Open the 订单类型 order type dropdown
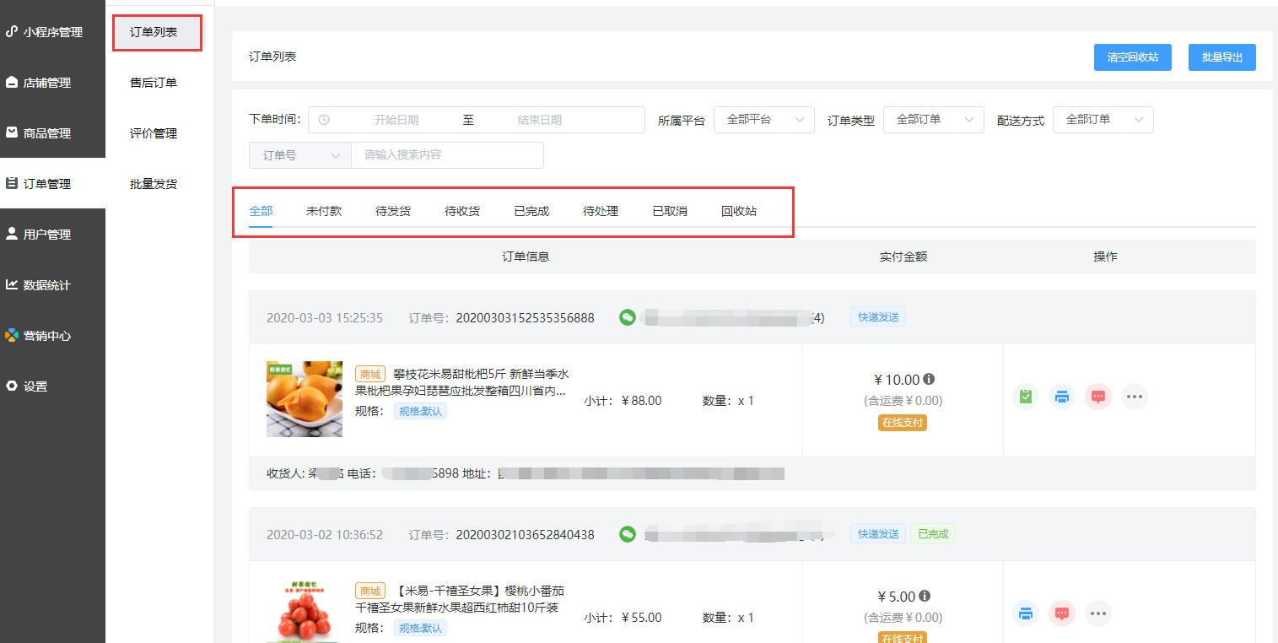The width and height of the screenshot is (1278, 643). pos(933,120)
